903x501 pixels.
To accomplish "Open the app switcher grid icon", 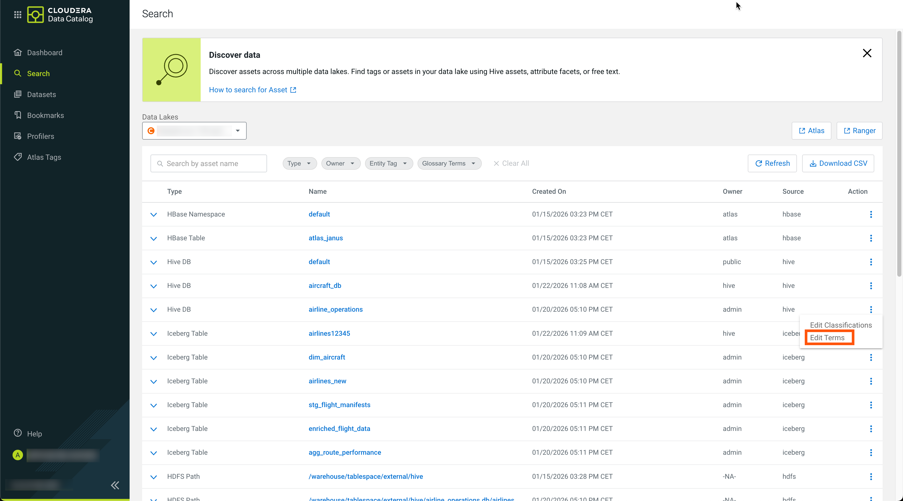I will tap(18, 14).
